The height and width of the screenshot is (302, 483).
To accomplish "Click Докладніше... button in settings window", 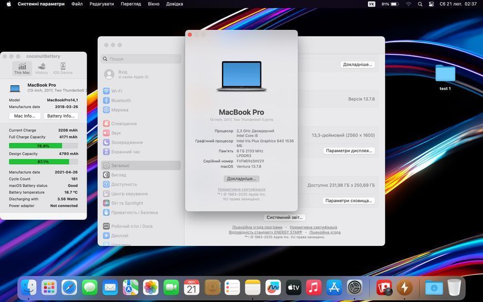I will tap(358, 64).
